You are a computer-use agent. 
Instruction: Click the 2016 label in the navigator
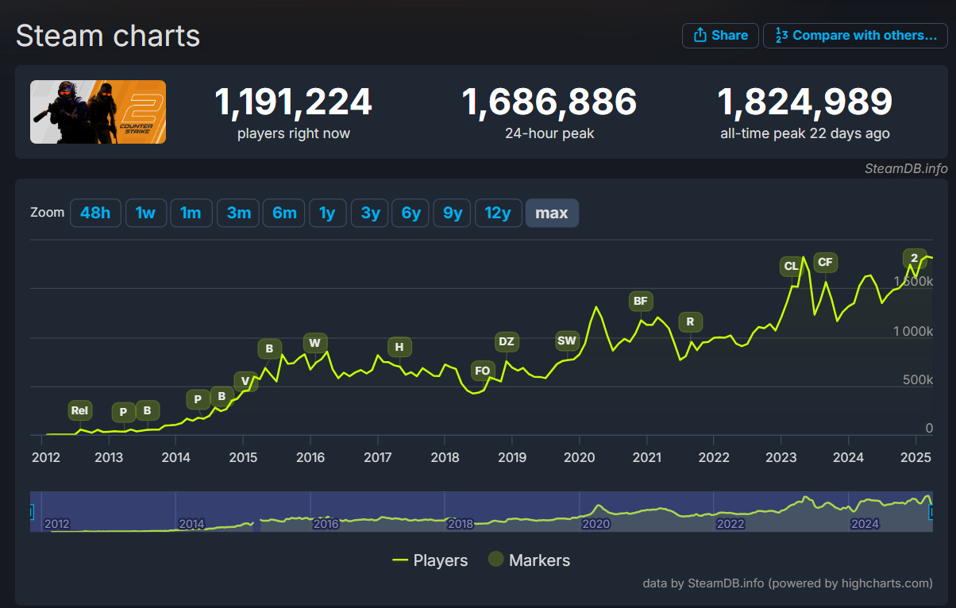tap(326, 524)
